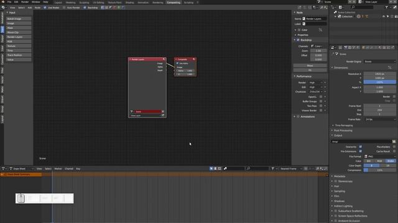Toggle the Auto Render checkbox
Image resolution: width=398 pixels, height=223 pixels.
point(64,7)
